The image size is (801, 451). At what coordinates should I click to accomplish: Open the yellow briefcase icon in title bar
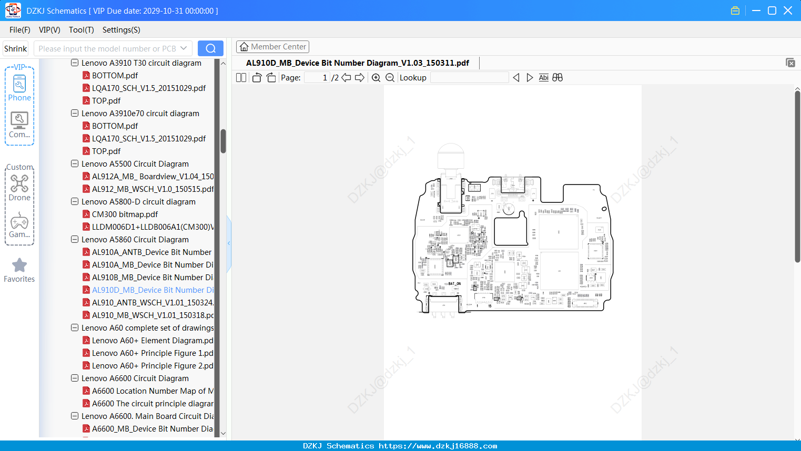[x=735, y=11]
